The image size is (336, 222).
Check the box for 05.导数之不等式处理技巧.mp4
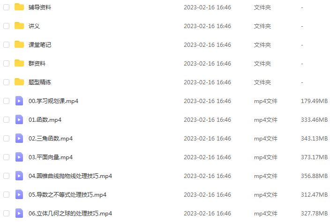point(7,194)
